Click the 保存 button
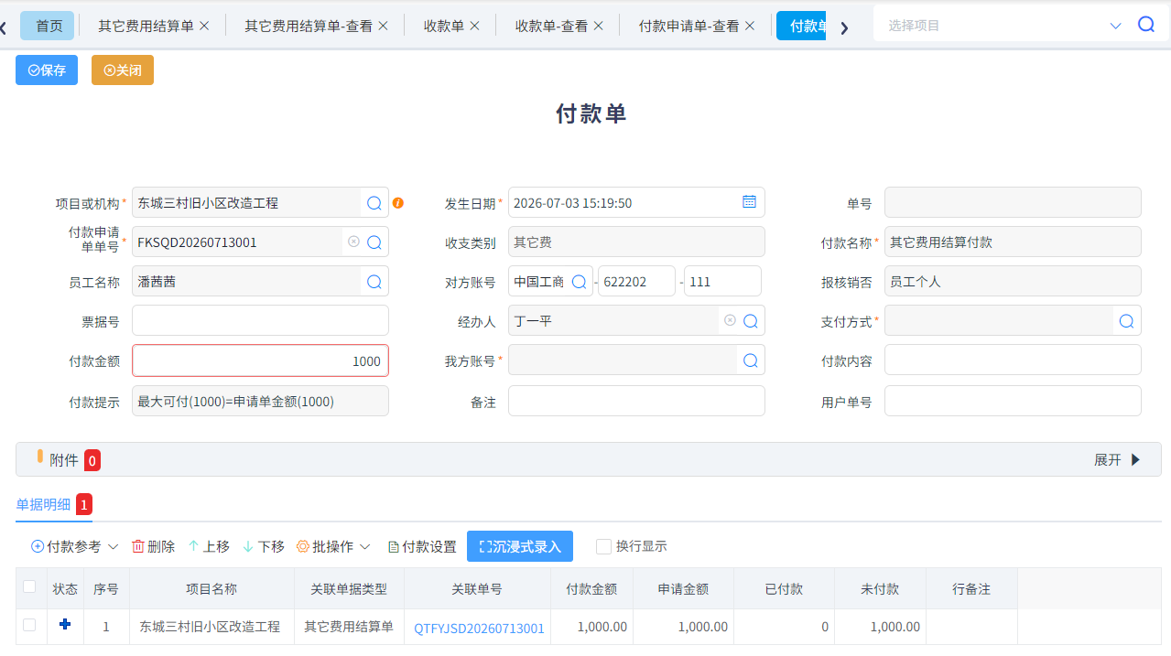1171x656 pixels. coord(47,70)
